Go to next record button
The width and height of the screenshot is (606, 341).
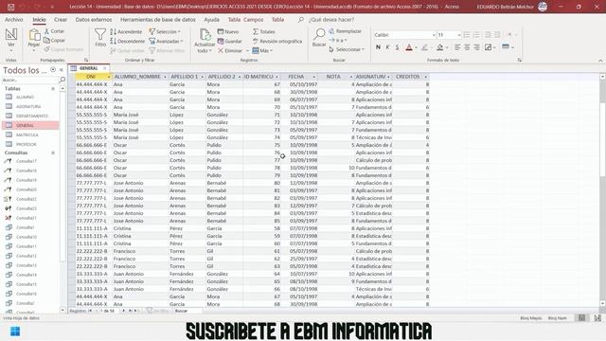point(124,311)
